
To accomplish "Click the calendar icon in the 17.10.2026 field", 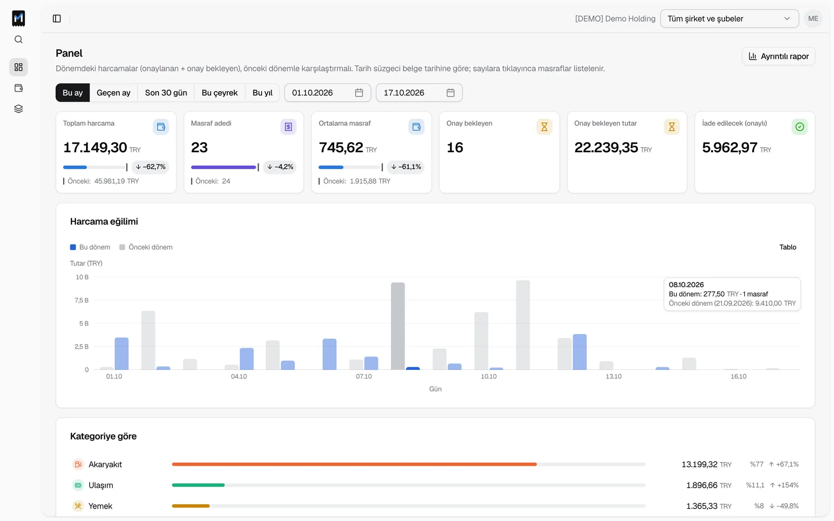I will (x=451, y=93).
